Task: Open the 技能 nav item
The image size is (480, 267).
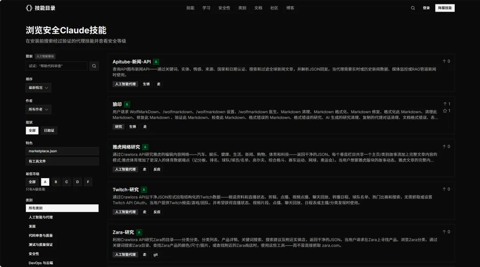Action: pos(190,8)
